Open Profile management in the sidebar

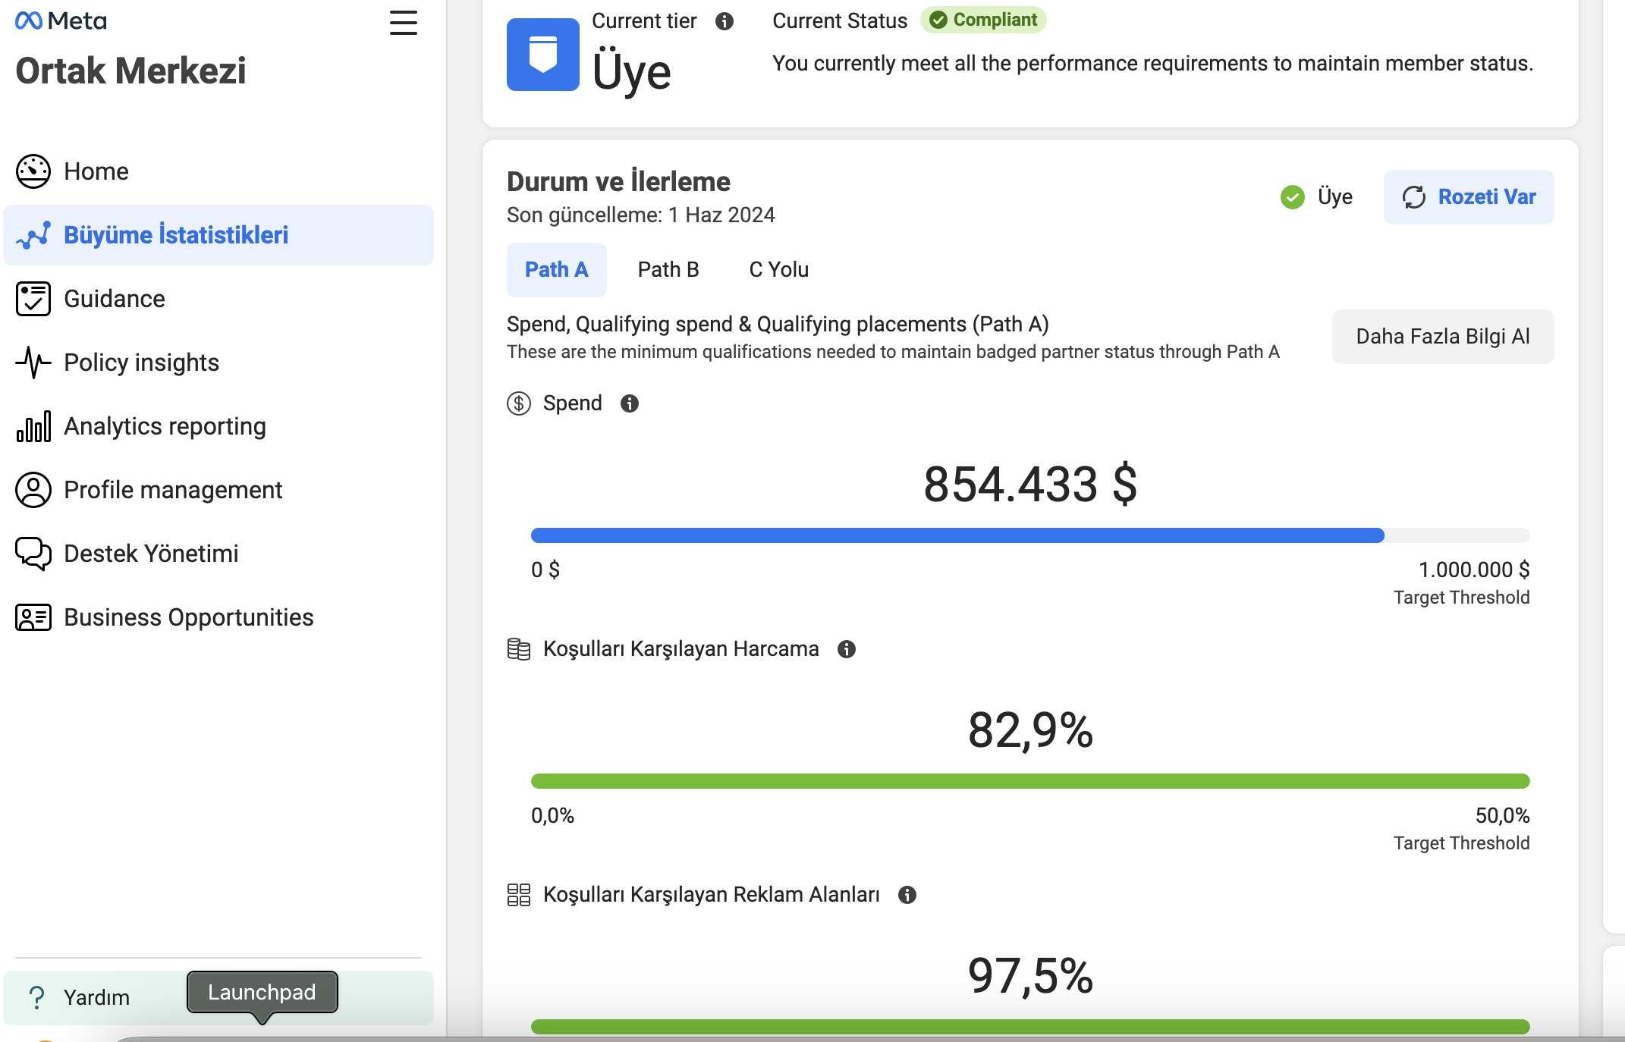point(218,490)
